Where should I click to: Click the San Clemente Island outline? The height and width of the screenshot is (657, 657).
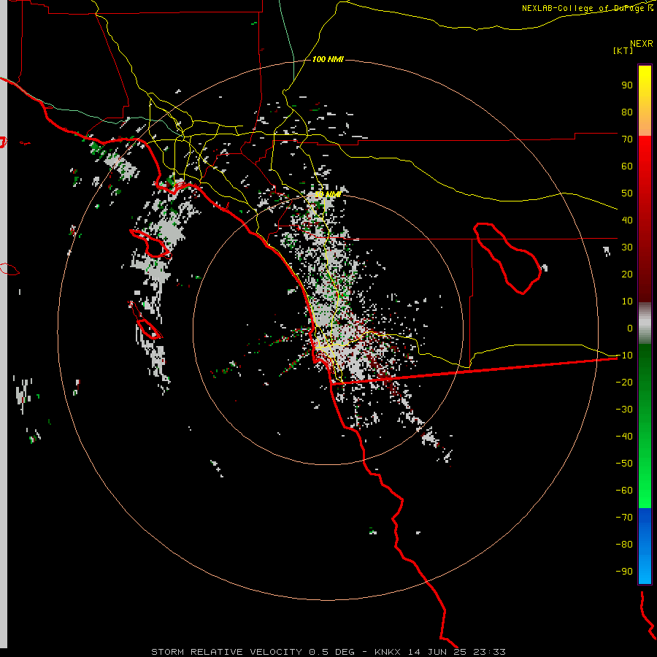point(145,320)
